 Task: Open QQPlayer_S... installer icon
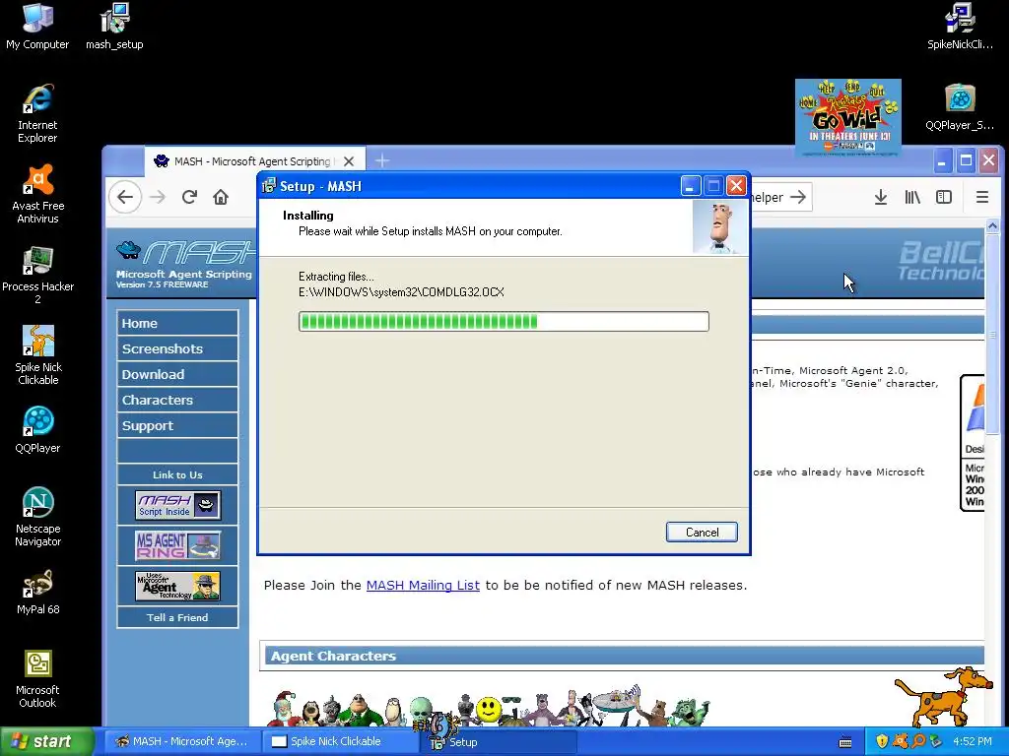click(960, 107)
